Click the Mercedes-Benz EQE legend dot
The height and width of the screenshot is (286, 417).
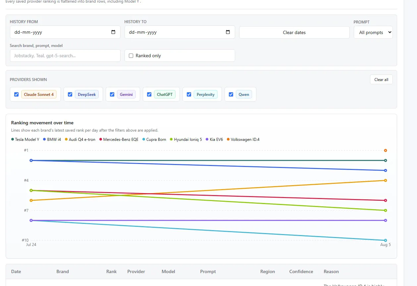(101, 140)
